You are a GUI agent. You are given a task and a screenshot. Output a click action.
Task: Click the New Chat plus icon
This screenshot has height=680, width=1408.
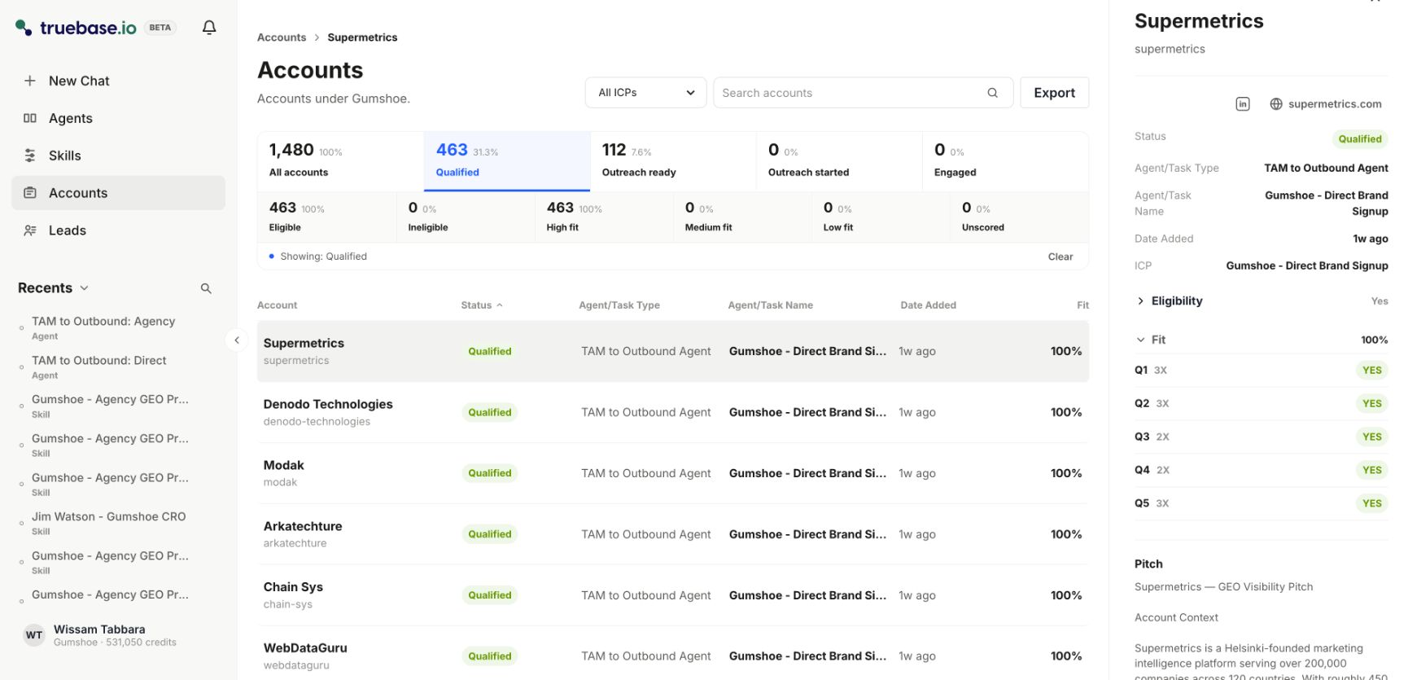coord(30,81)
